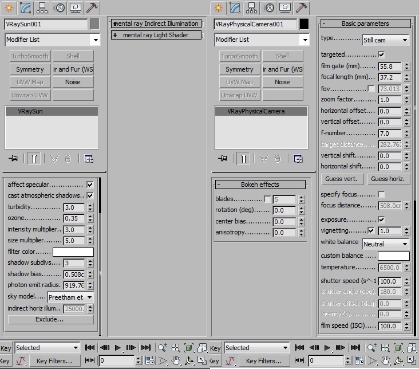The height and width of the screenshot is (369, 419).
Task: Click turbidity value field
Action: (74, 207)
